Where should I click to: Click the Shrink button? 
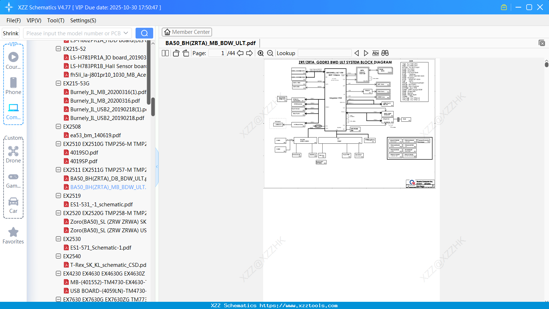(11, 33)
